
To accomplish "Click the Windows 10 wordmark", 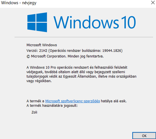I will pos(95,22).
